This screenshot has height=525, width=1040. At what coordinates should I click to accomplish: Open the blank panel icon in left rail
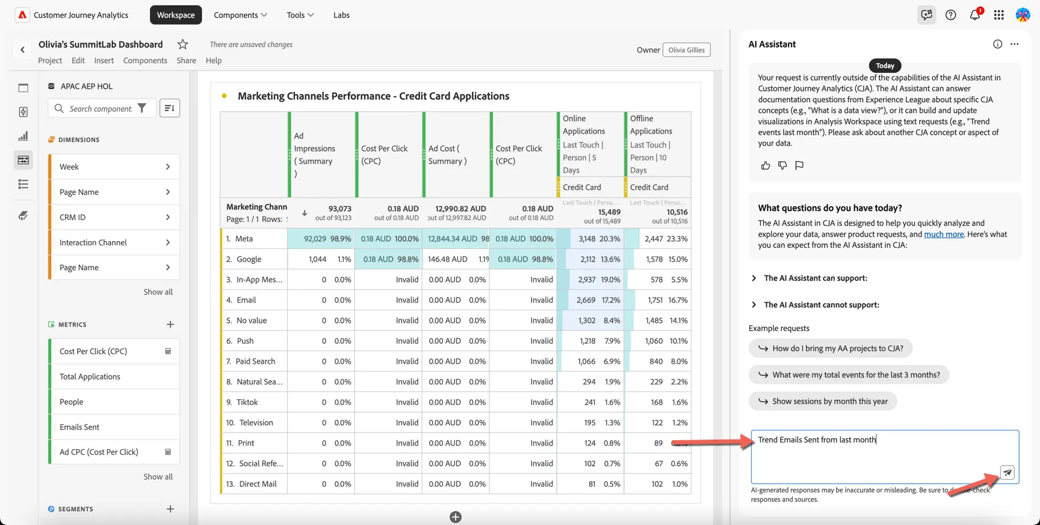click(23, 88)
